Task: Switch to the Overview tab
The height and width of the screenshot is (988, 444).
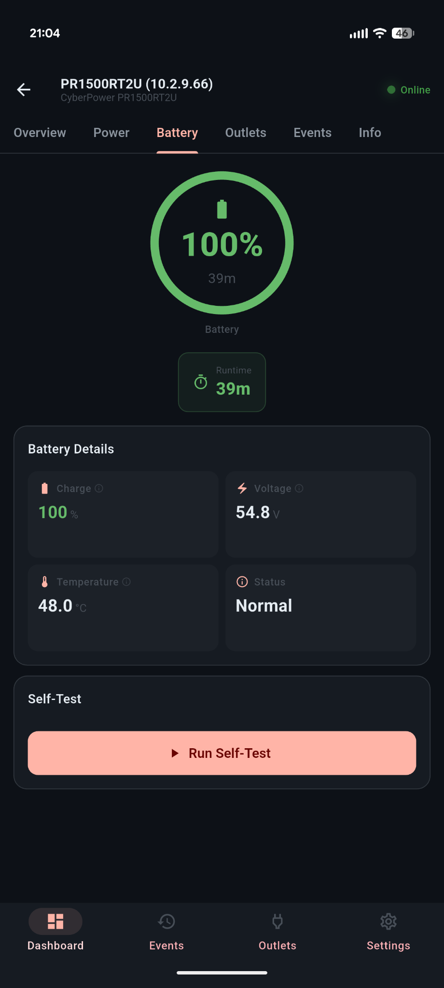Action: [40, 133]
